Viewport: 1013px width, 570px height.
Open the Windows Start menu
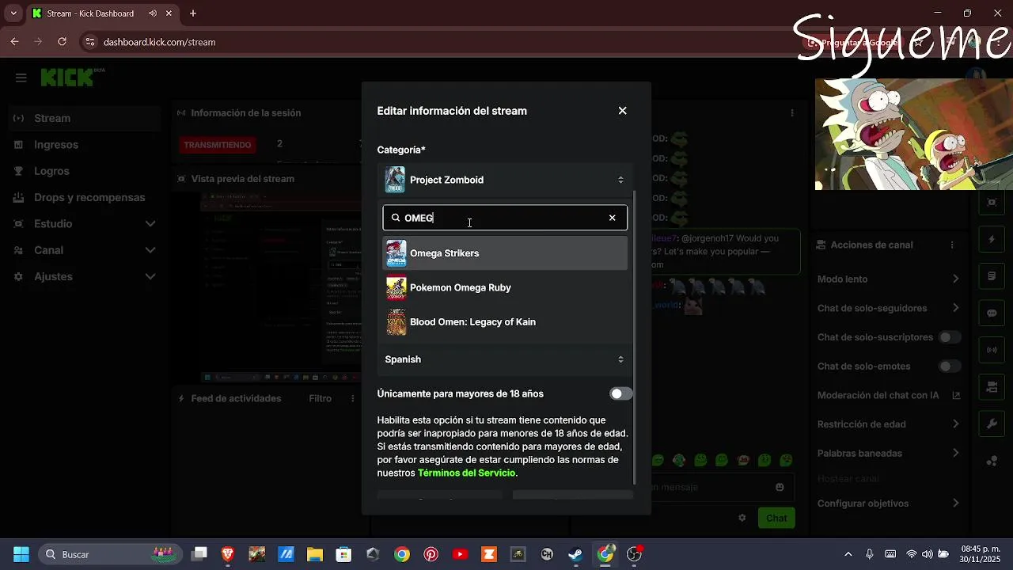[21, 554]
